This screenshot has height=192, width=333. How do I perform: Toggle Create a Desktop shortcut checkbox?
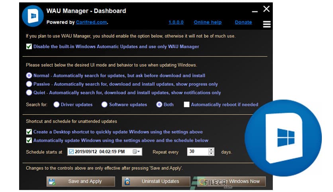[x=29, y=132]
